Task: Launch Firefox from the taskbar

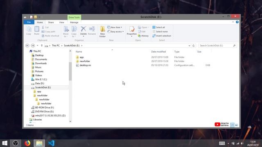Action: pyautogui.click(x=27, y=143)
